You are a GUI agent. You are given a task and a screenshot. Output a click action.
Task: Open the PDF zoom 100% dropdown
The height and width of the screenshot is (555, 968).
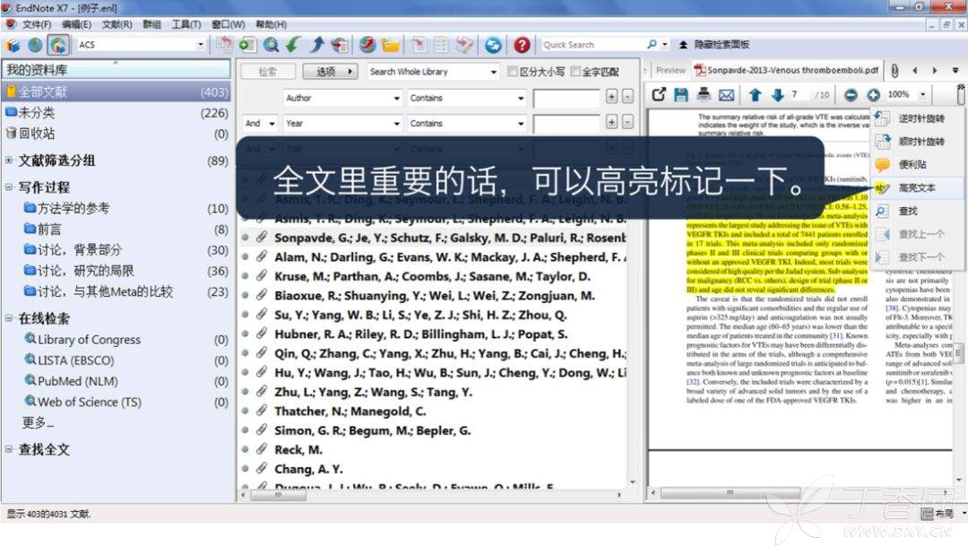922,94
